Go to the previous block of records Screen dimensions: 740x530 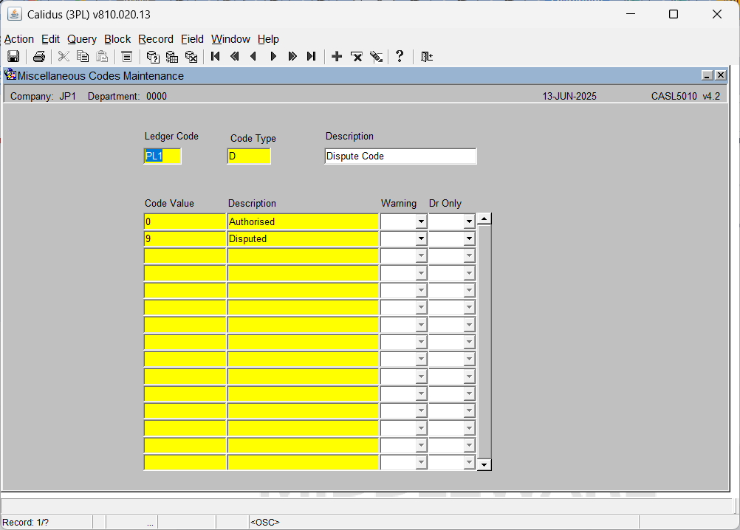tap(235, 57)
